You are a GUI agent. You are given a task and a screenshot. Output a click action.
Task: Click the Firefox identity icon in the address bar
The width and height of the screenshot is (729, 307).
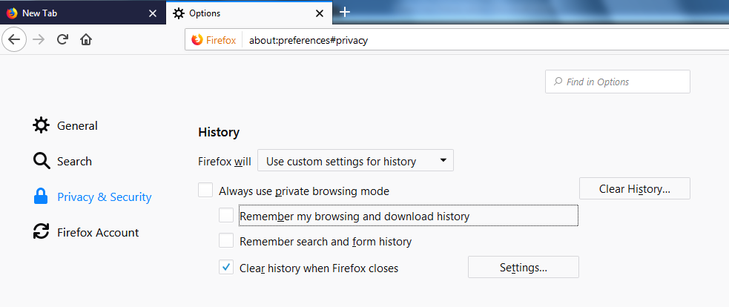coord(197,41)
